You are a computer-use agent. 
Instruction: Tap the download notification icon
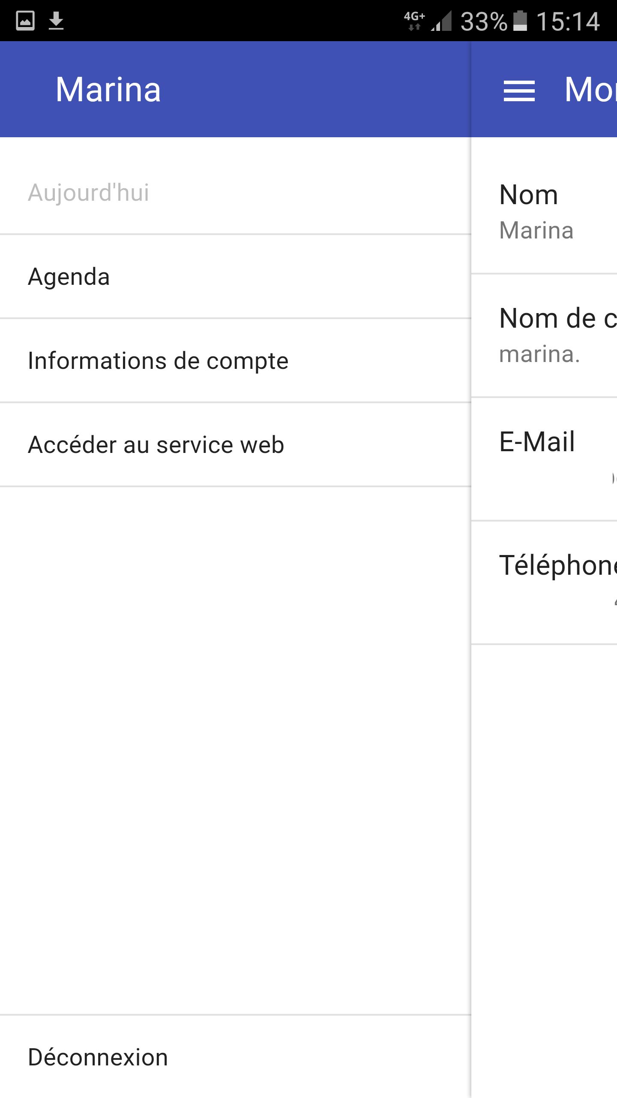(56, 21)
